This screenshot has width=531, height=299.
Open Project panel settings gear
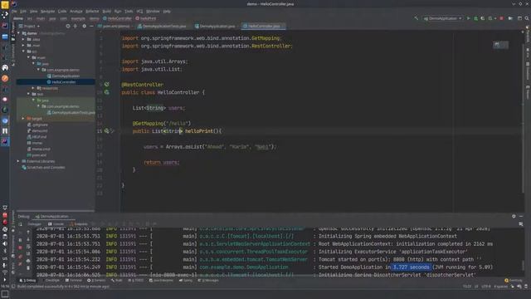point(84,26)
